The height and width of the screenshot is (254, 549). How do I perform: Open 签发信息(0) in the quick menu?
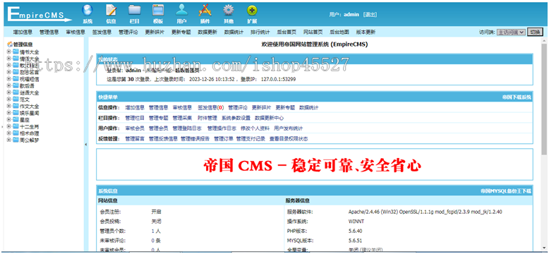point(211,108)
